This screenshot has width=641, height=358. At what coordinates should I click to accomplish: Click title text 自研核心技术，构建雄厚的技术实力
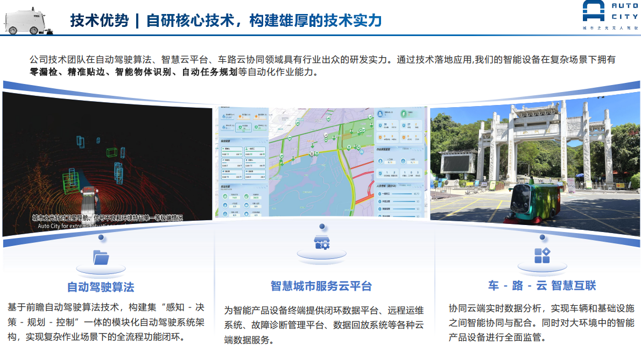[x=264, y=20]
